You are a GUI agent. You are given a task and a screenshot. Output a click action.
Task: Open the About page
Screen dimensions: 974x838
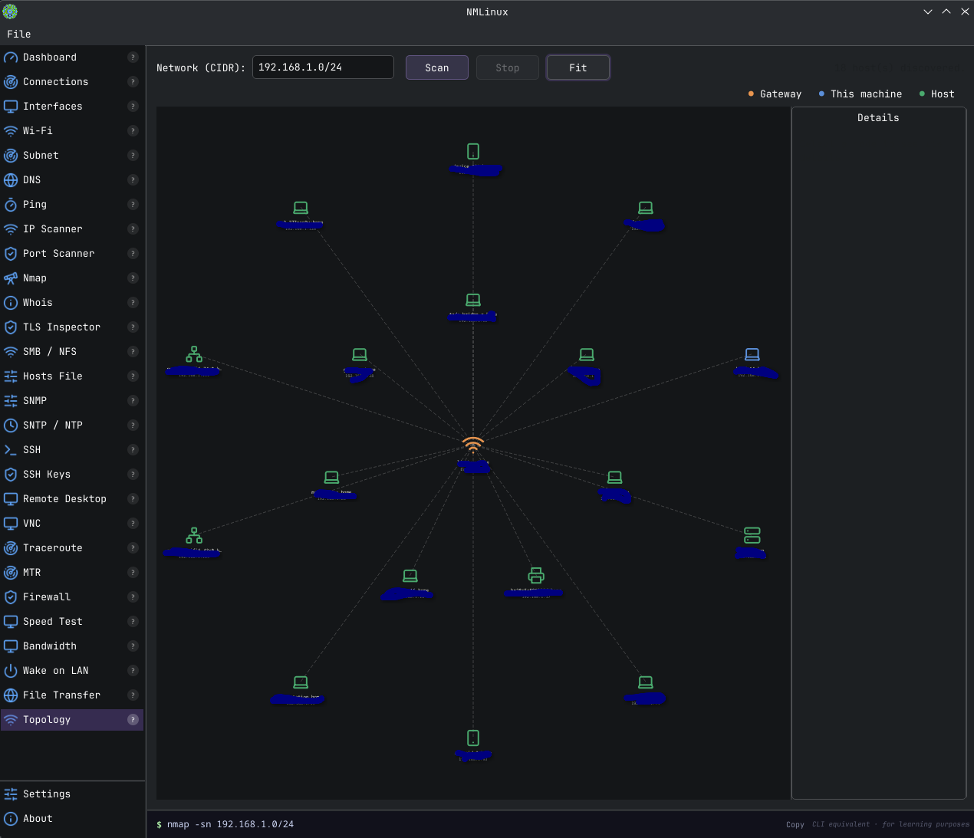(x=72, y=819)
